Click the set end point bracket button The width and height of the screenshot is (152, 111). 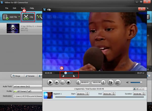click(103, 83)
